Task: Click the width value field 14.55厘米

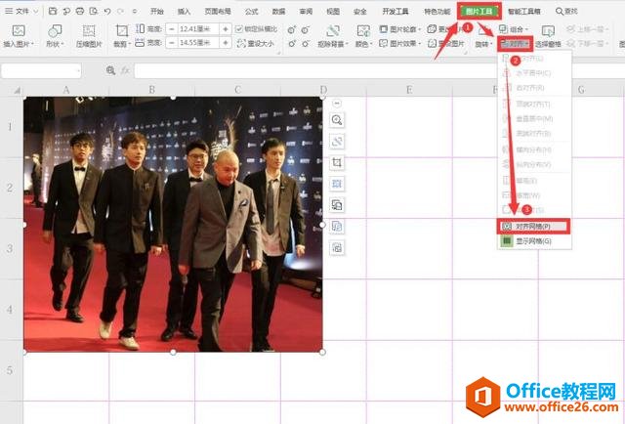Action: pos(198,42)
